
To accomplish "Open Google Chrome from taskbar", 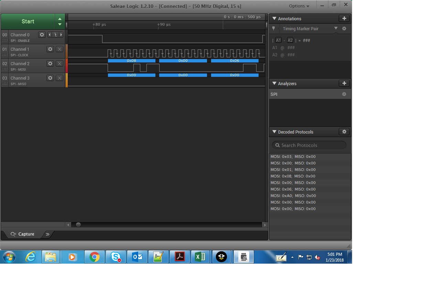I will click(x=94, y=257).
